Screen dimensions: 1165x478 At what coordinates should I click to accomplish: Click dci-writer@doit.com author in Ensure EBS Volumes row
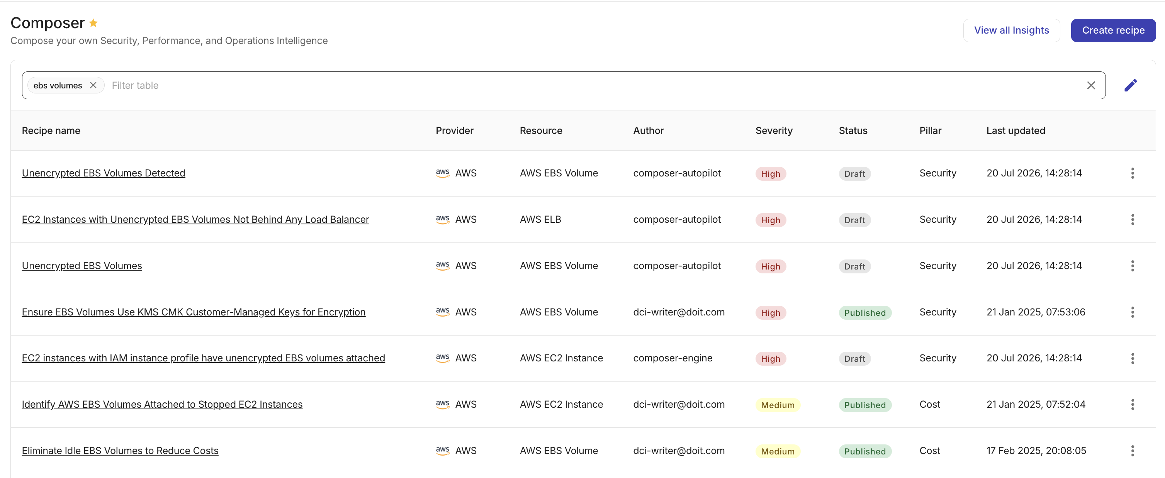click(x=679, y=312)
